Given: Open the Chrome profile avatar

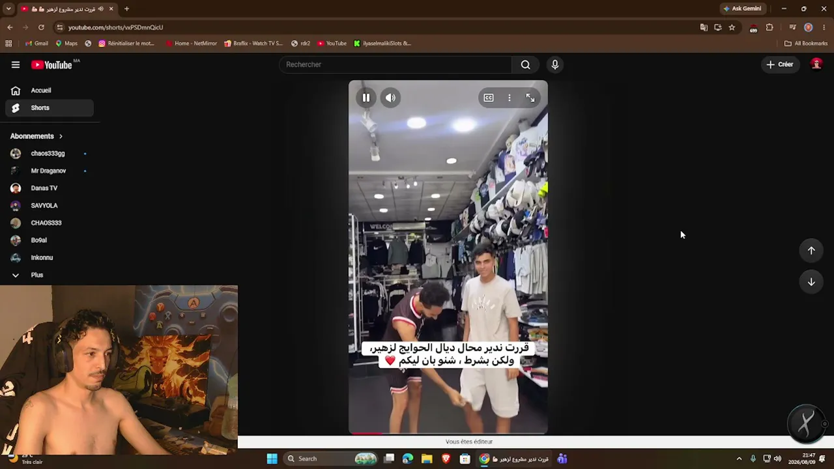Looking at the screenshot, I should [x=808, y=27].
